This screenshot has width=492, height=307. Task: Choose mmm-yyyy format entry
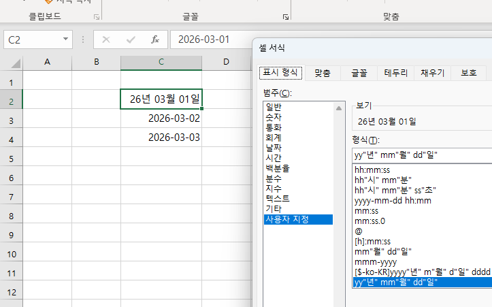pos(422,262)
